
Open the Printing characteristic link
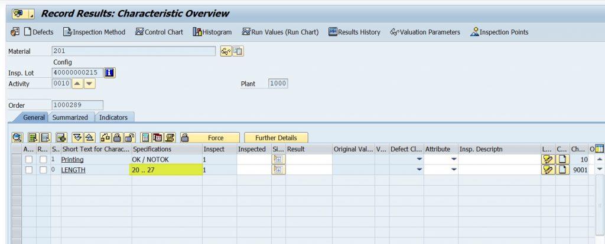click(x=72, y=159)
